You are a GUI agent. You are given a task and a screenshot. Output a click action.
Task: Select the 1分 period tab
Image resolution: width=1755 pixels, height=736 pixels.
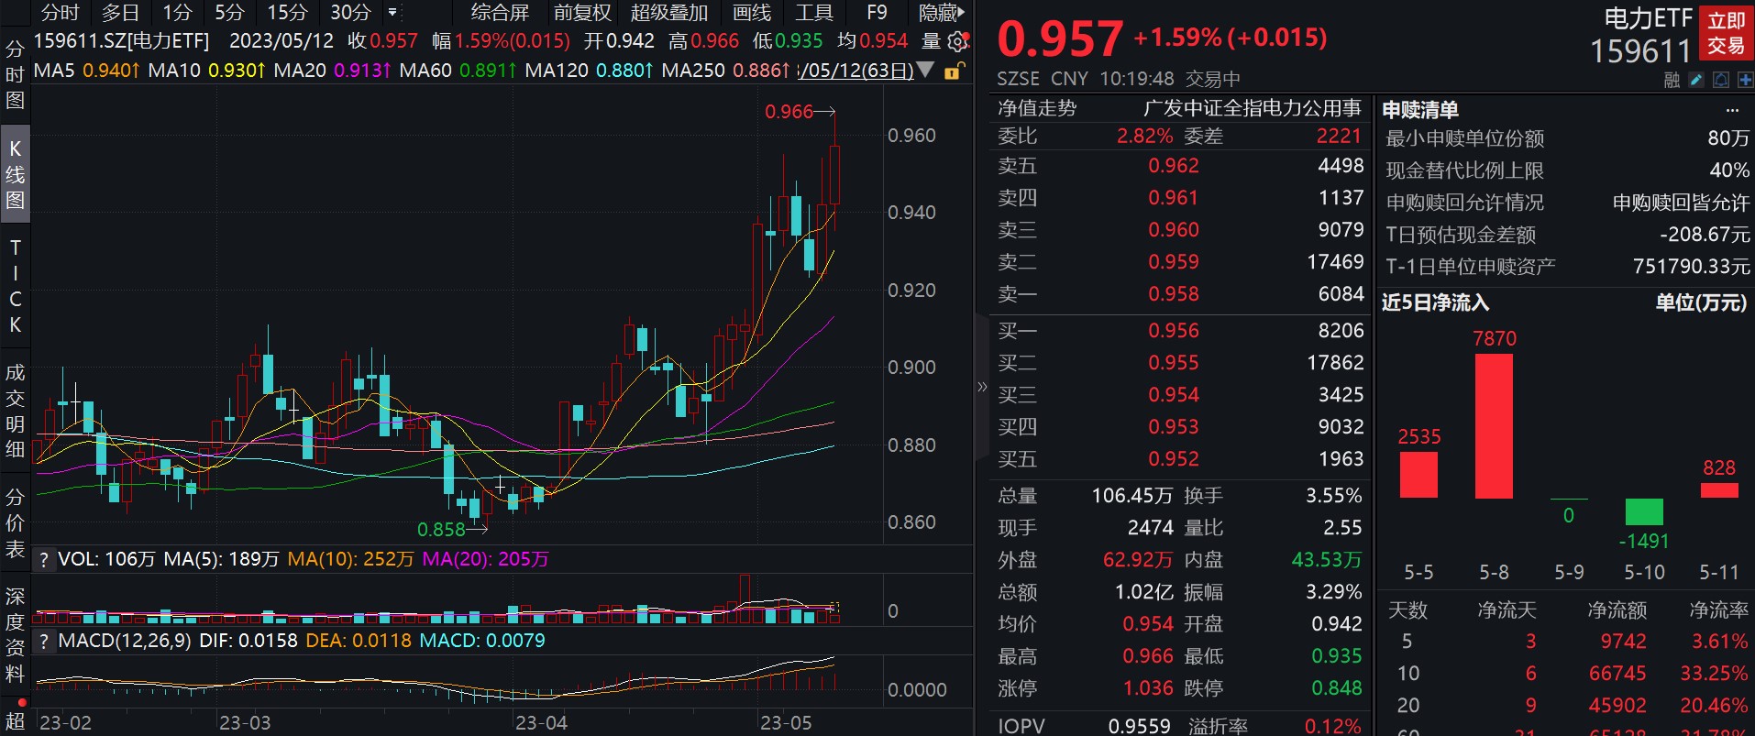[x=177, y=13]
